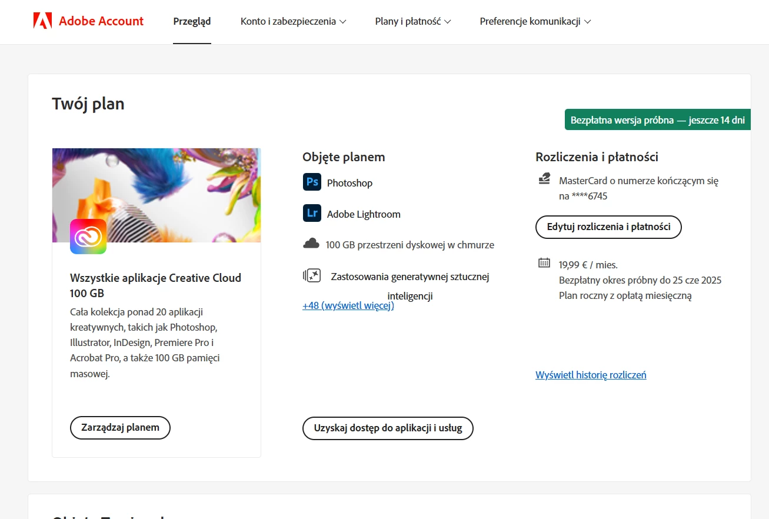Click the Objęte planem heading
Viewport: 769px width, 519px height.
coord(344,157)
